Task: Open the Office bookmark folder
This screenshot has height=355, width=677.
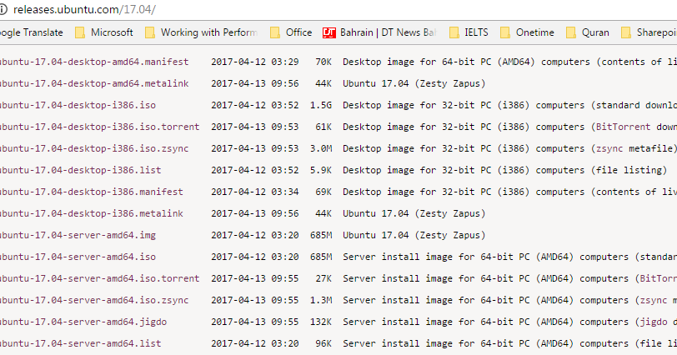Action: point(291,32)
